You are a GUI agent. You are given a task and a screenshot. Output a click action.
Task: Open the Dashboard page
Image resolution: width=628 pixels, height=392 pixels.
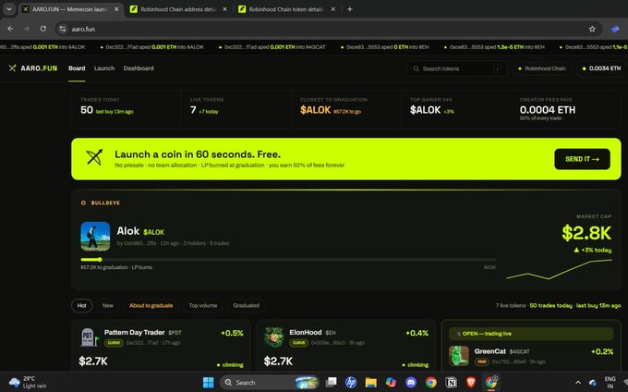coord(139,68)
